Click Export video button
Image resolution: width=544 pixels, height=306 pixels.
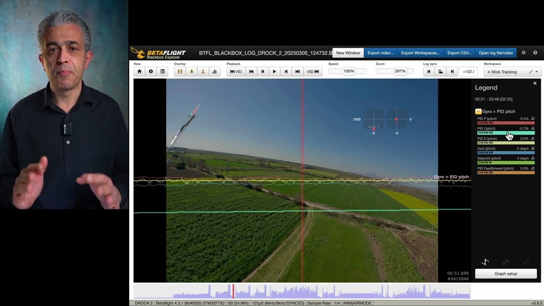[x=380, y=53]
